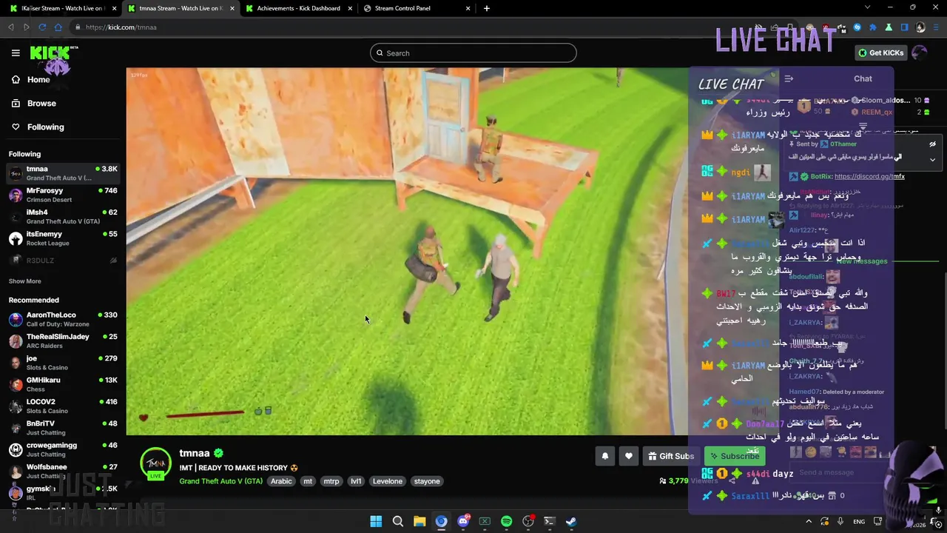
Task: Open BnBriTV Just Chatting channel
Action: point(63,428)
